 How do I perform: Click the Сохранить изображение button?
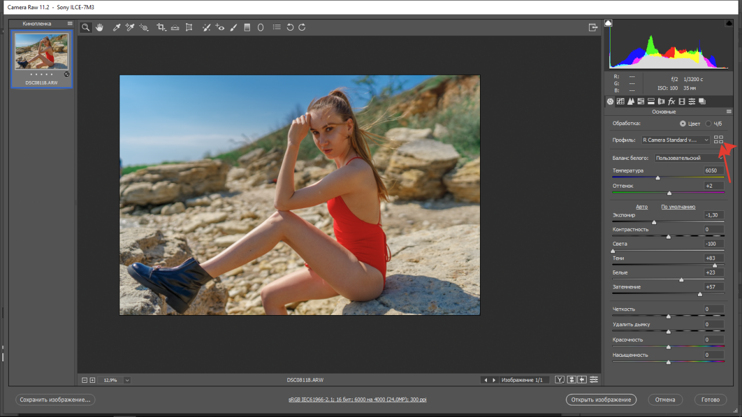[55, 400]
